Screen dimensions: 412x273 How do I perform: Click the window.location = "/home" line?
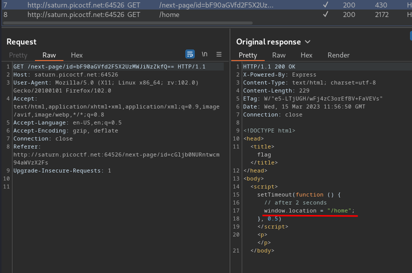[x=309, y=210]
